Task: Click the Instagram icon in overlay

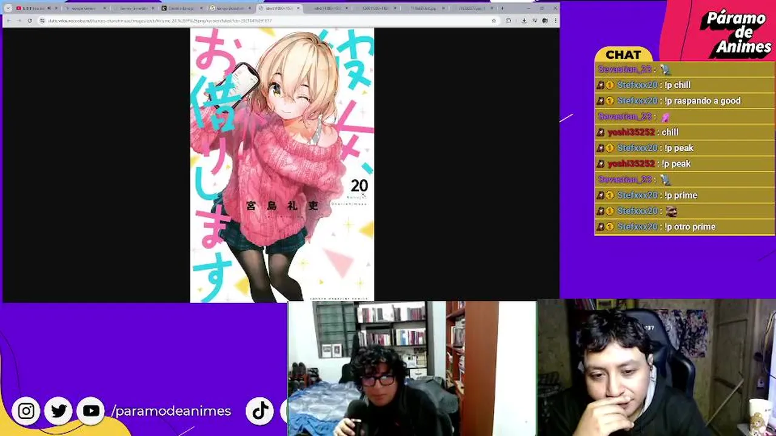Action: coord(26,411)
